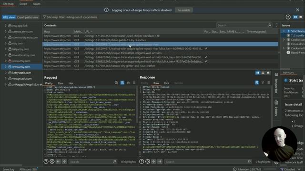Expand the v.etsystatic.com tree node
Viewport: 305px width, 171px height.
(6, 78)
